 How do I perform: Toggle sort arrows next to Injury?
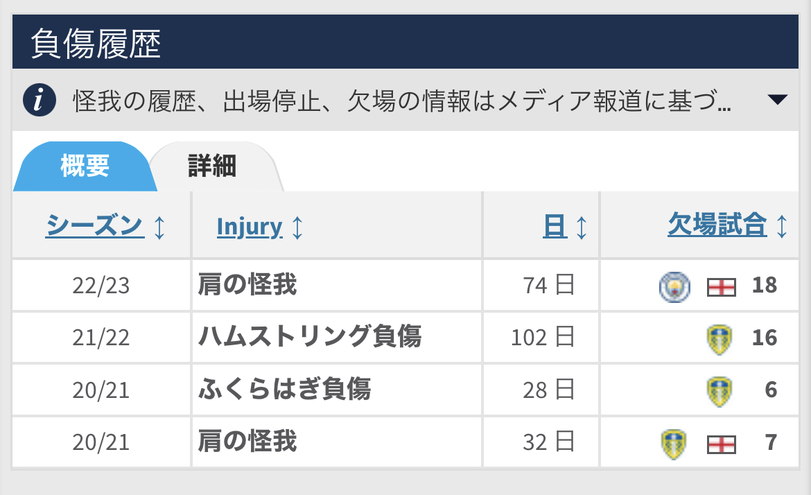coord(297,227)
